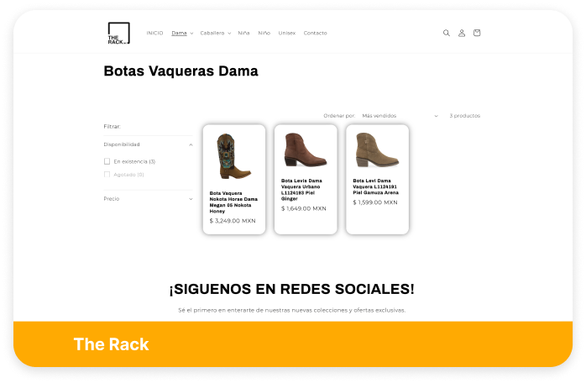Open the Más vendidos sort dropdown
Viewport: 586px width, 383px height.
[399, 115]
